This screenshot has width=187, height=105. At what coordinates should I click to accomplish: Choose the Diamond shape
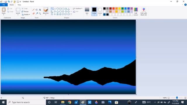(x=55, y=12)
